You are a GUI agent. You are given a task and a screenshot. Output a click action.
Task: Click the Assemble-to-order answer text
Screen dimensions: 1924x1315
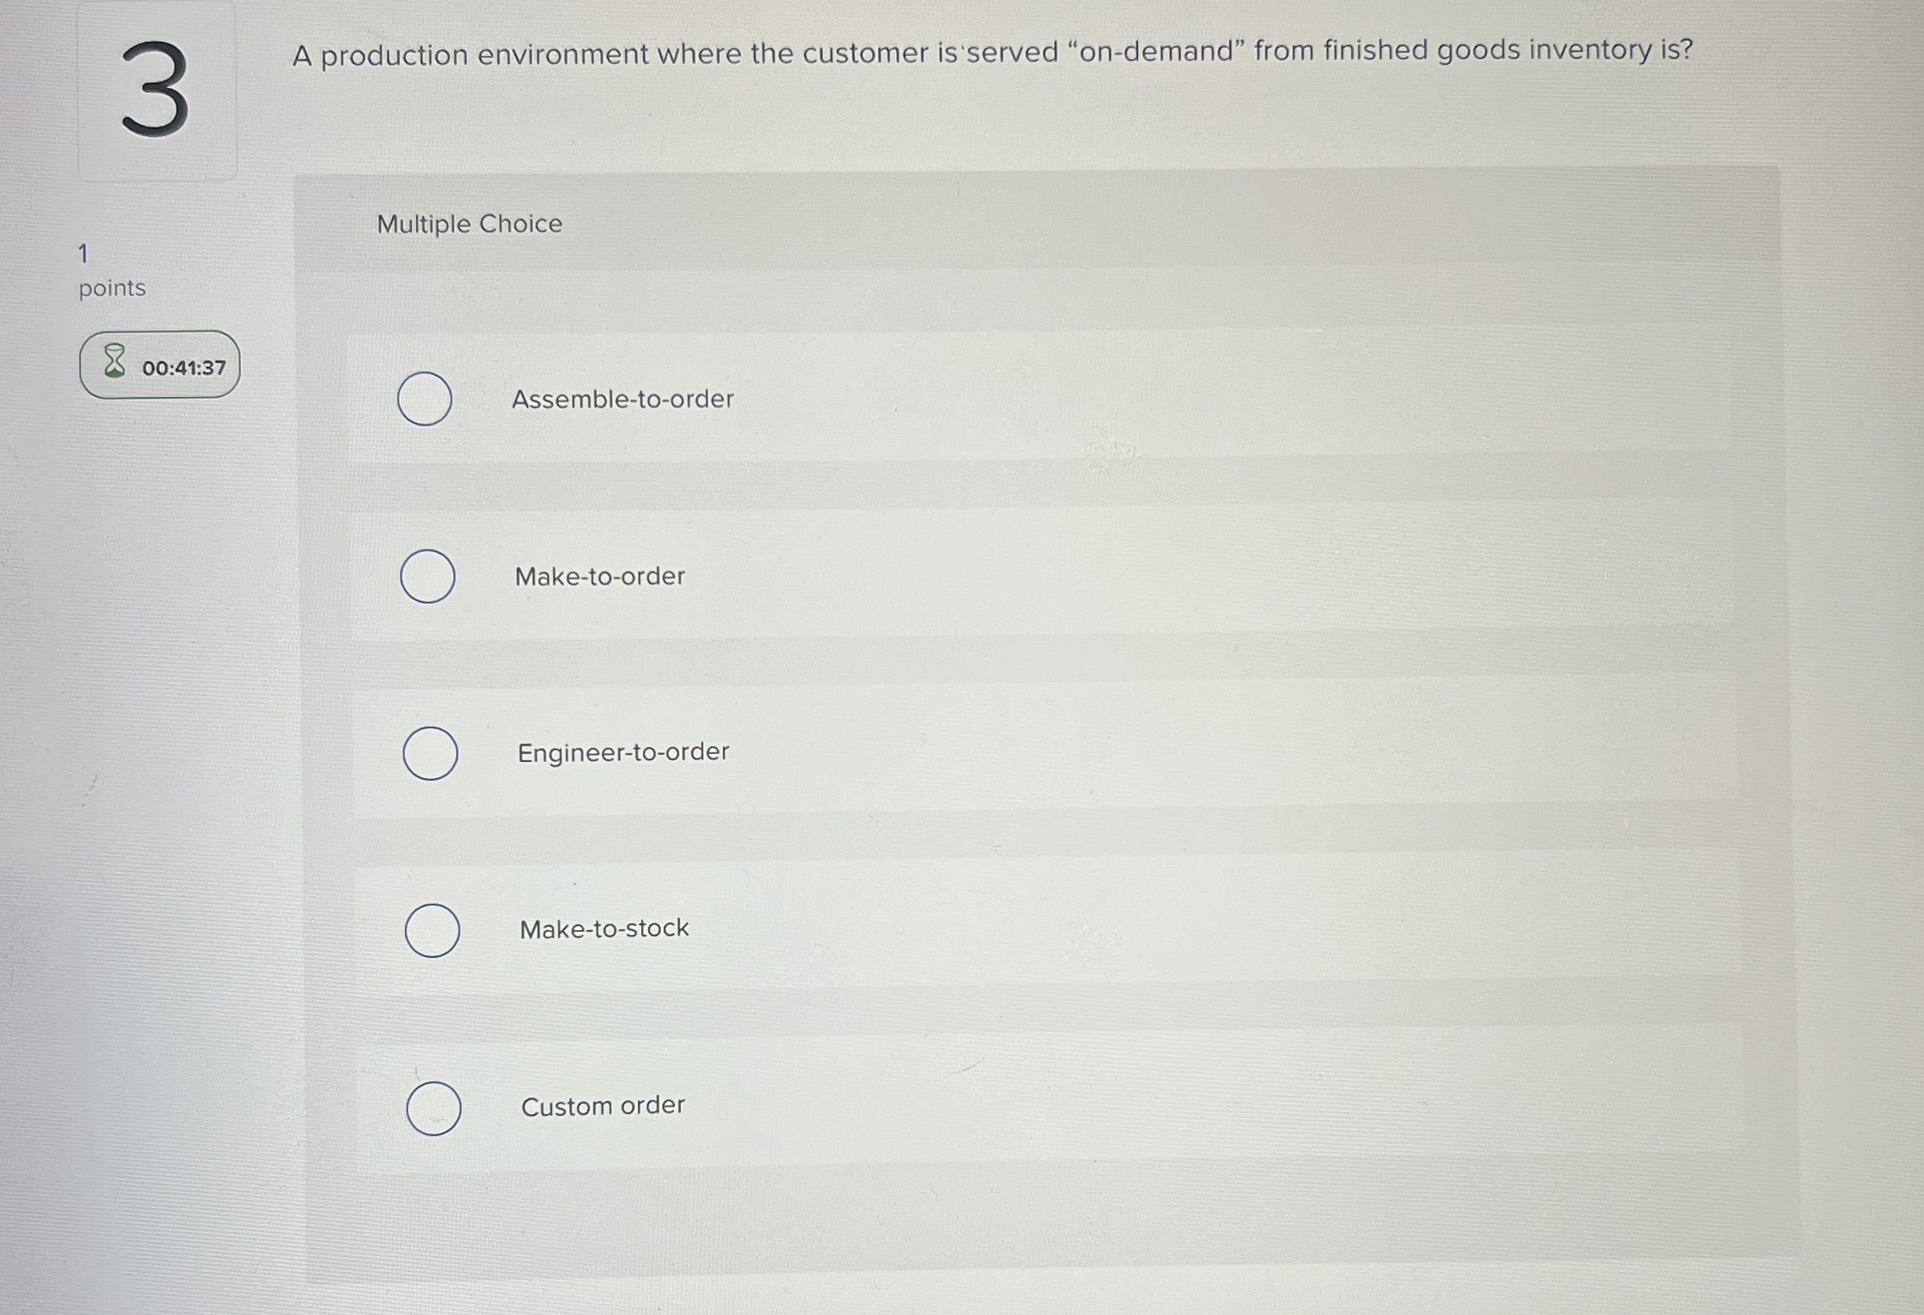[x=623, y=399]
